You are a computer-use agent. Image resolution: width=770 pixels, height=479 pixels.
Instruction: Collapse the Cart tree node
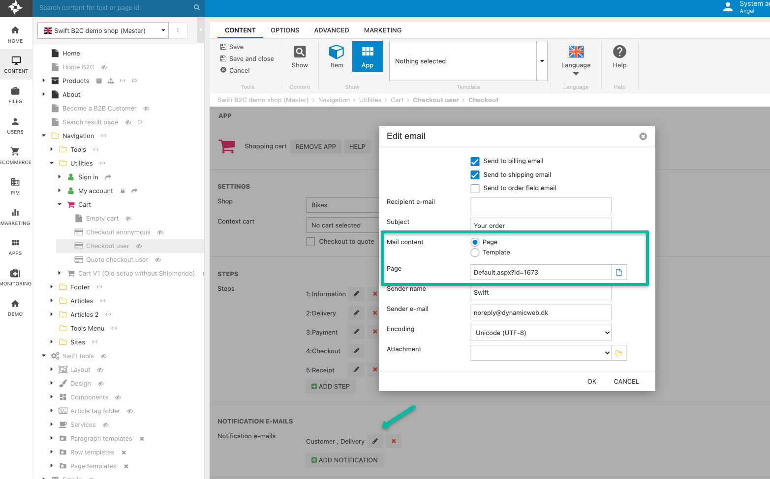[60, 204]
